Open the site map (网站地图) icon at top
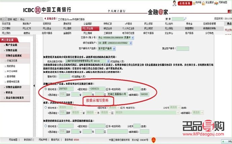 (x=216, y=3)
